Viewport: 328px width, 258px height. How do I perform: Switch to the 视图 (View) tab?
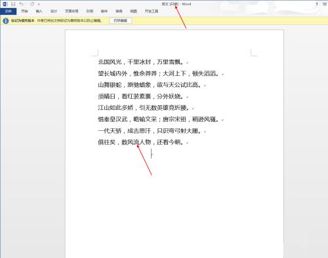click(134, 11)
